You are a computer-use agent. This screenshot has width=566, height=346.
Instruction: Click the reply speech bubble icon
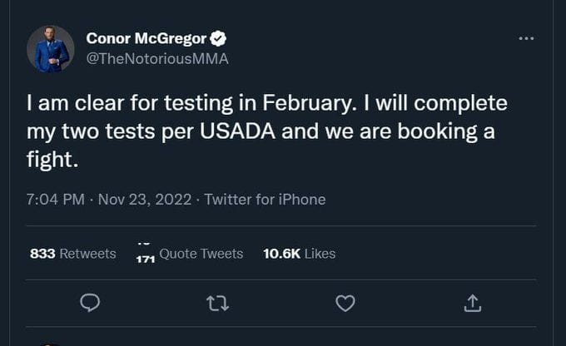90,304
